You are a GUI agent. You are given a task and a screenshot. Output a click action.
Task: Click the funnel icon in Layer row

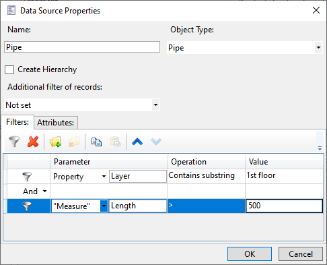click(27, 177)
